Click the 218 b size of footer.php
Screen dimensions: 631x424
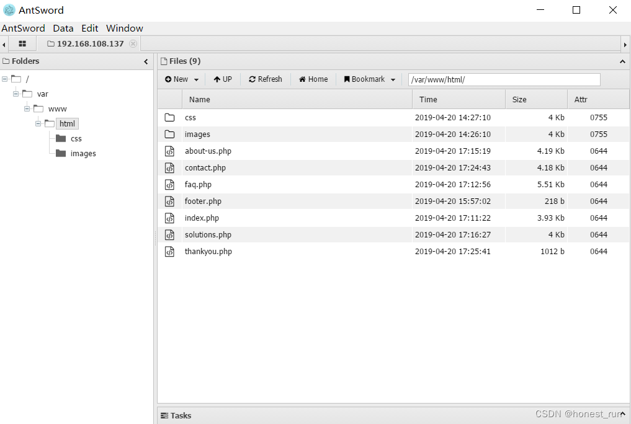(x=555, y=201)
